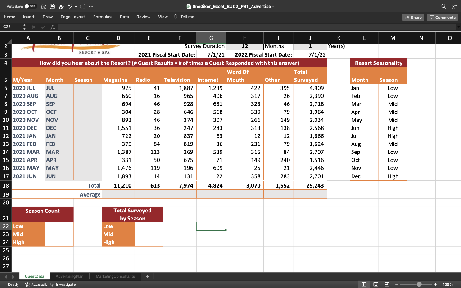Image resolution: width=461 pixels, height=288 pixels.
Task: Click the Redo icon
Action: pyautogui.click(x=83, y=6)
